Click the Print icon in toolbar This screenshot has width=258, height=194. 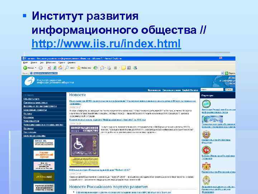click(x=109, y=68)
